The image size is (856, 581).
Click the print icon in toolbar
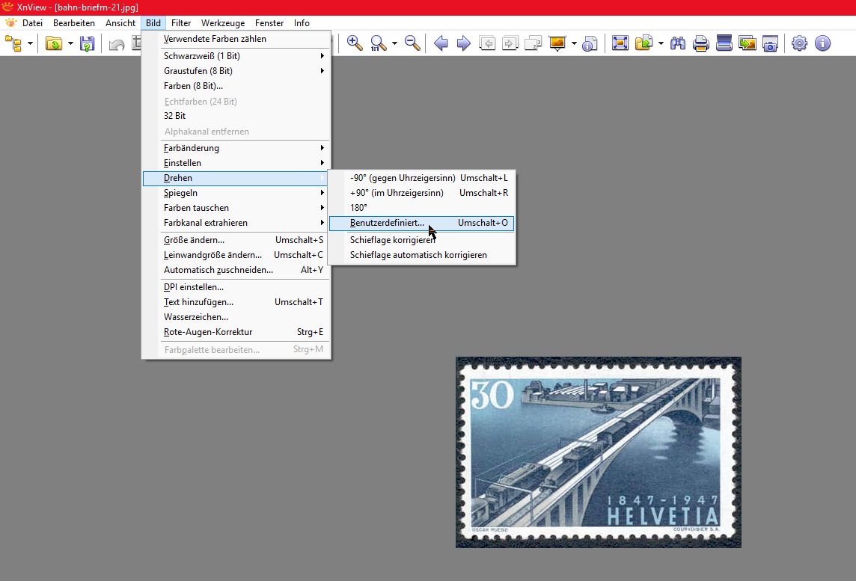pos(701,43)
